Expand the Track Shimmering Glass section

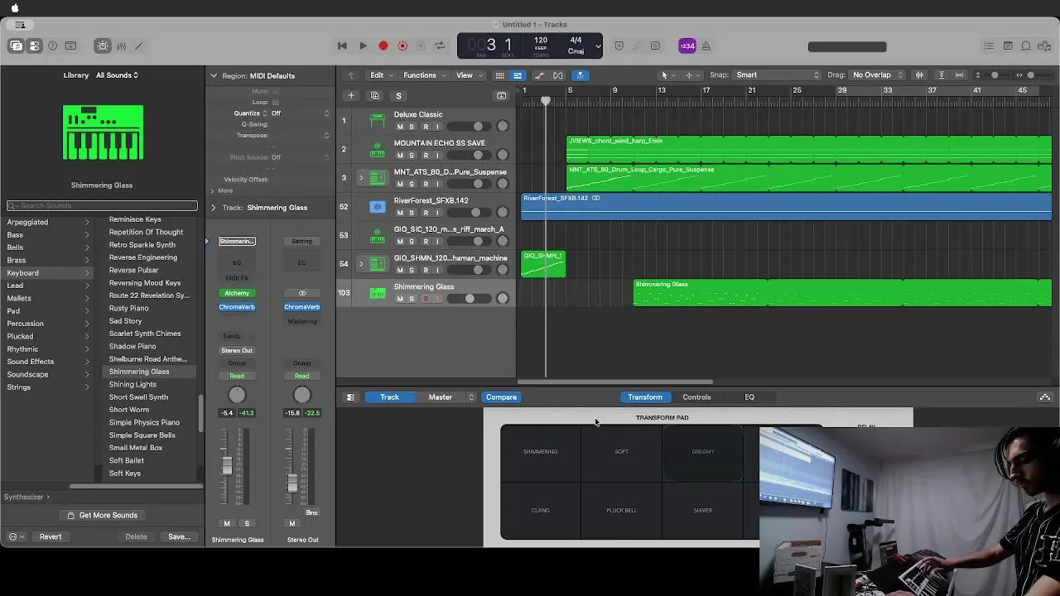214,208
